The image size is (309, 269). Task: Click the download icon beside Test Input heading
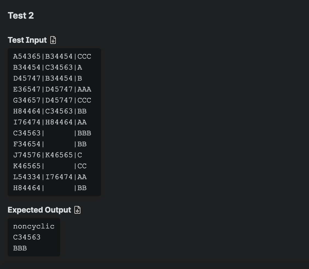53,40
